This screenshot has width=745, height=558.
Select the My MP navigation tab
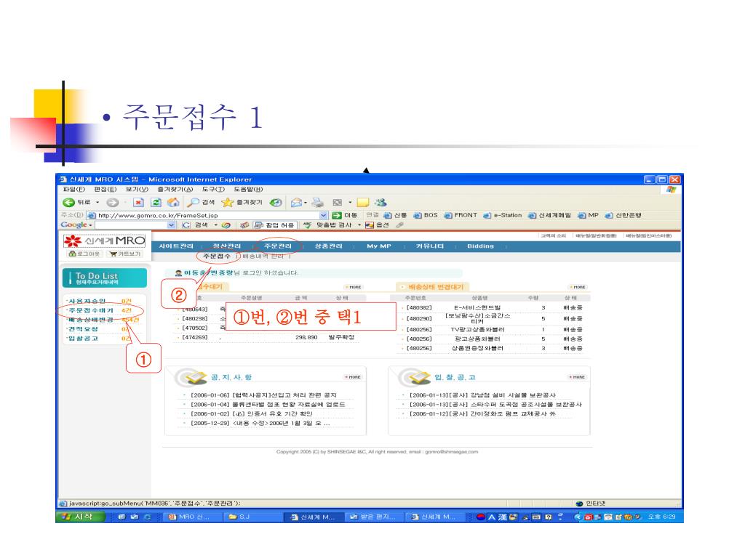[x=379, y=246]
